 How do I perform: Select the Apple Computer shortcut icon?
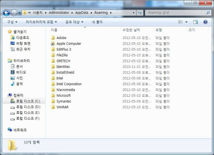coord(53,43)
